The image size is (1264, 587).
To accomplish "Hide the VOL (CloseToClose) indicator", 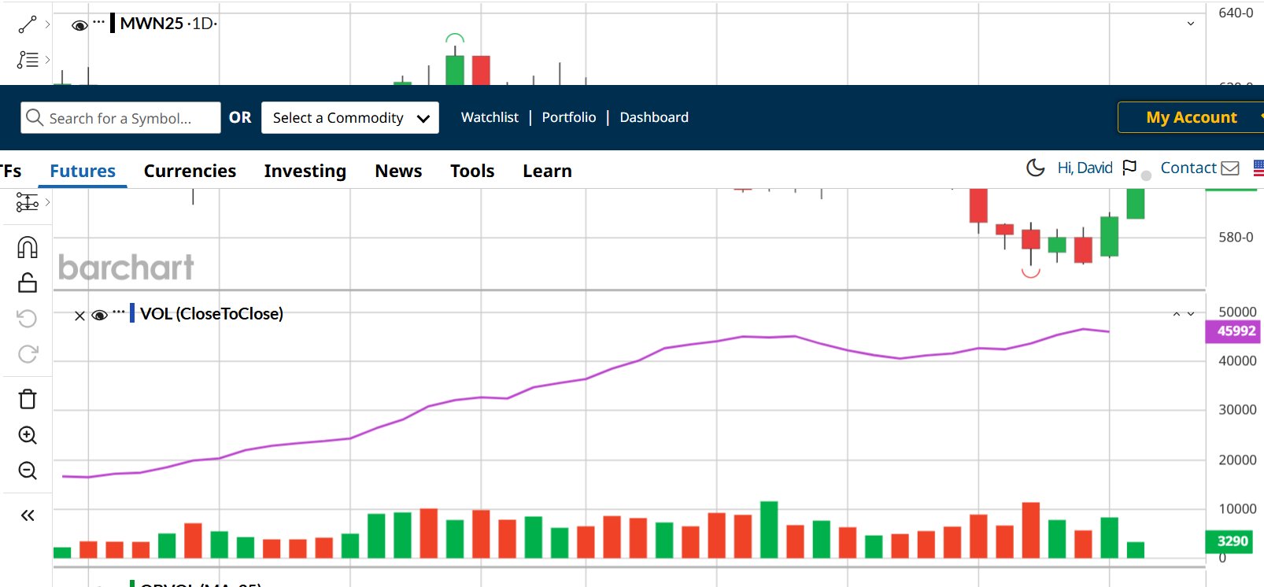I will (x=99, y=315).
